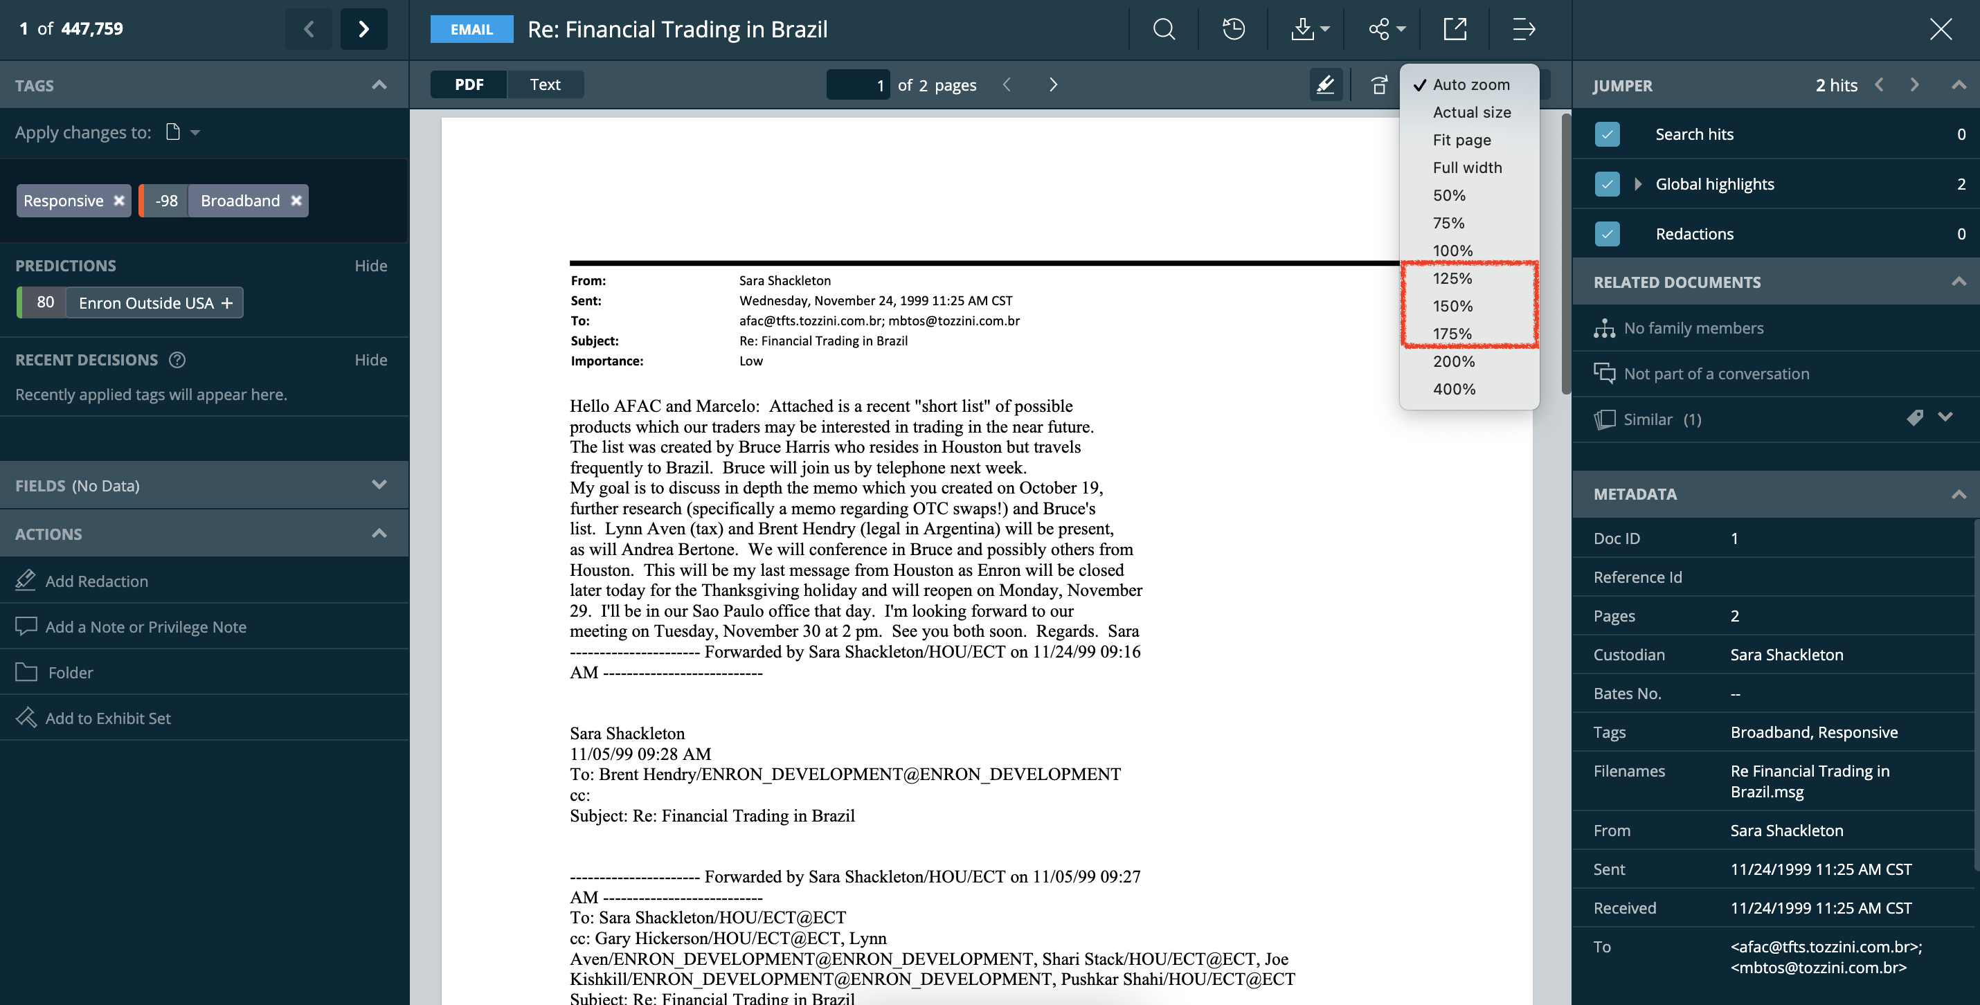
Task: Open Recent Decisions help icon
Action: pyautogui.click(x=177, y=360)
